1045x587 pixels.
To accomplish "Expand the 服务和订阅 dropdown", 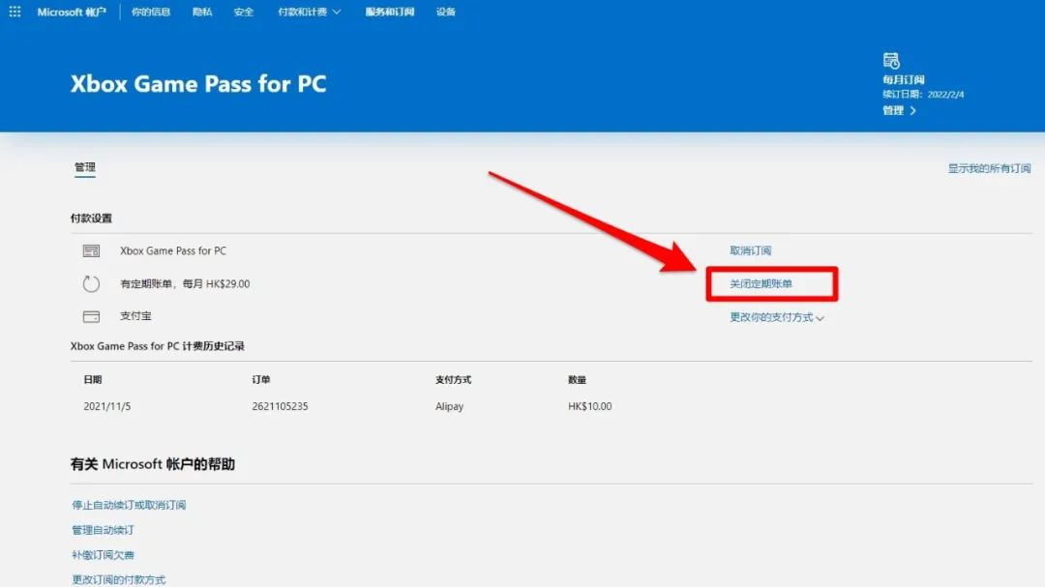I will point(389,12).
